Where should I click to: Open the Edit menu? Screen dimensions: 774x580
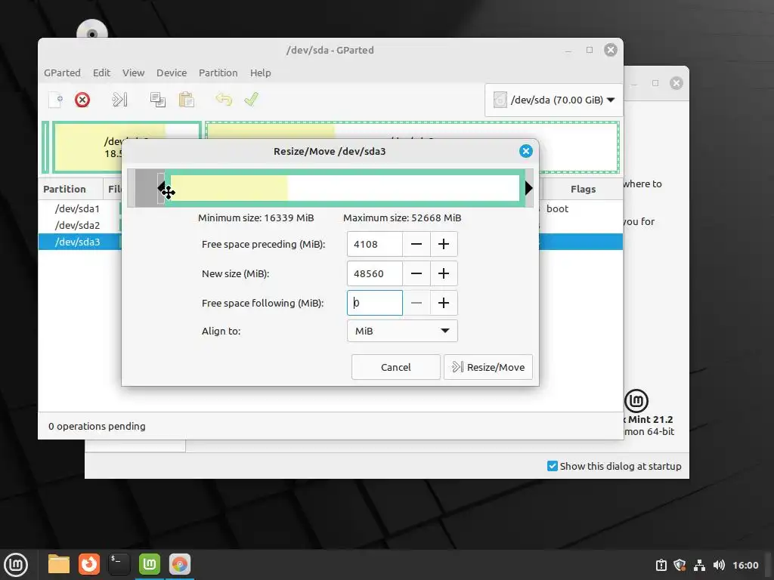click(102, 73)
